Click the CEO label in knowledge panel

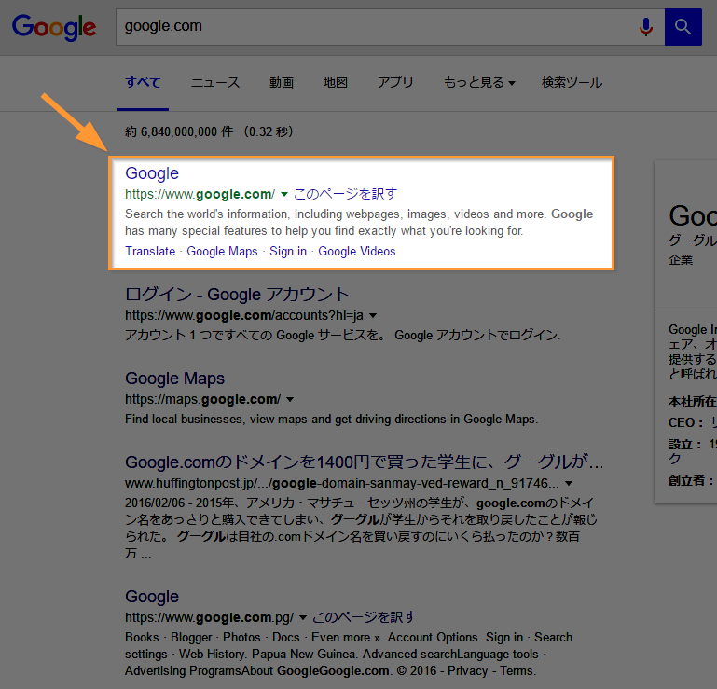pyautogui.click(x=685, y=422)
